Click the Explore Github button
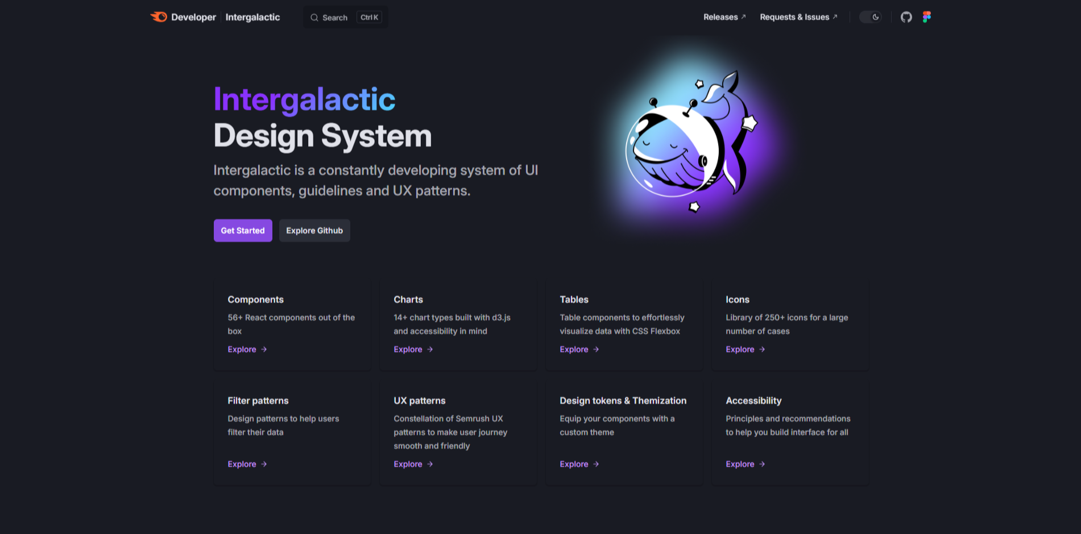The image size is (1081, 534). pyautogui.click(x=314, y=231)
